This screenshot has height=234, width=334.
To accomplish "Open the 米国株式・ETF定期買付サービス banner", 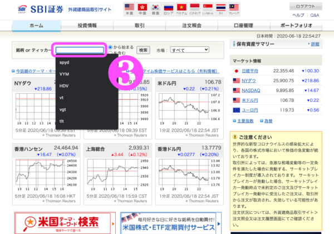I will coord(171,223).
